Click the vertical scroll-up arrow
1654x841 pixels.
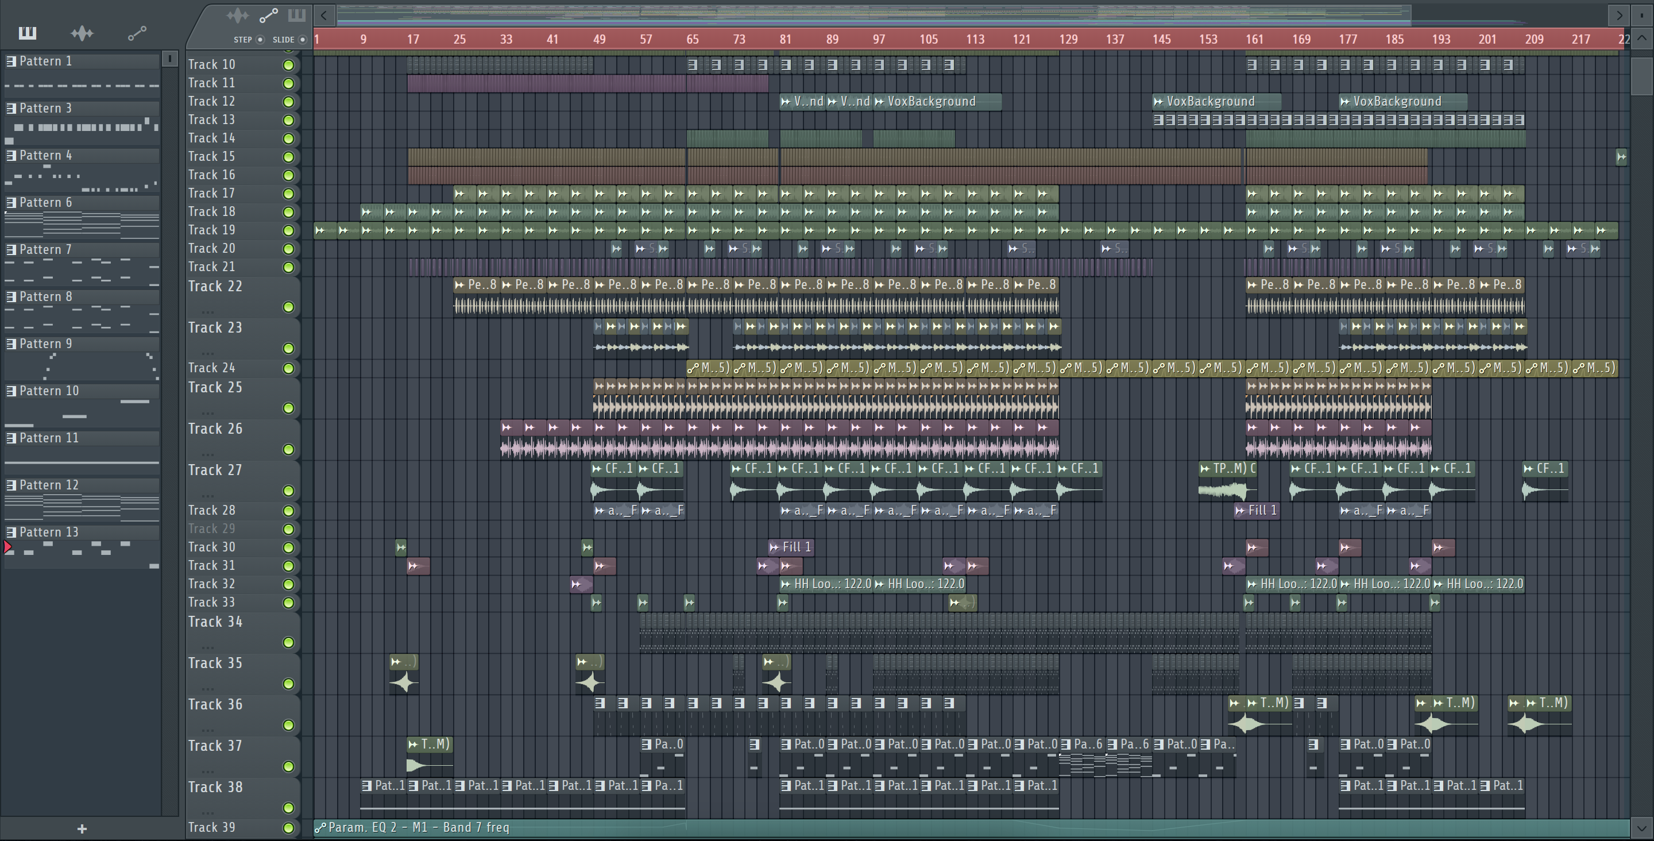1642,38
